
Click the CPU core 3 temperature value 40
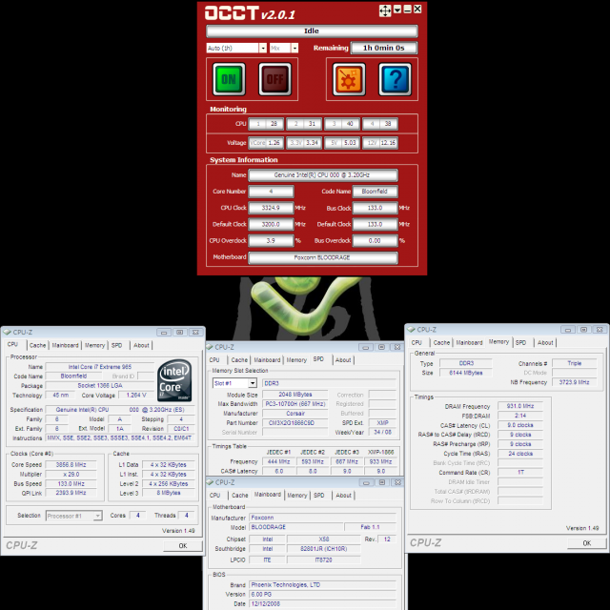click(x=350, y=124)
